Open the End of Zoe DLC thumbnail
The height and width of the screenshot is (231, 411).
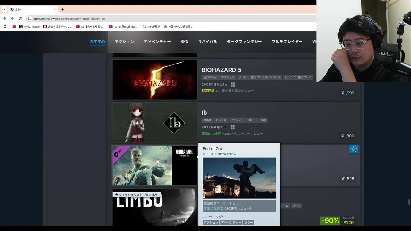[x=155, y=166]
